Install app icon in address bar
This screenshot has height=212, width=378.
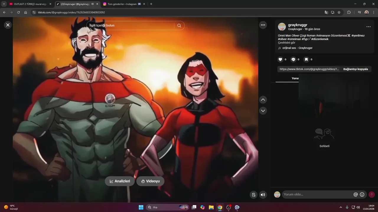pos(333,12)
